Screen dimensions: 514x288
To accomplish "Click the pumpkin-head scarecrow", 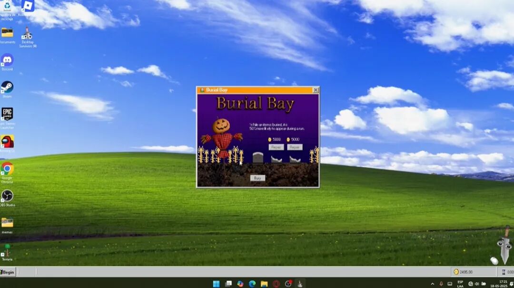I will (x=222, y=139).
